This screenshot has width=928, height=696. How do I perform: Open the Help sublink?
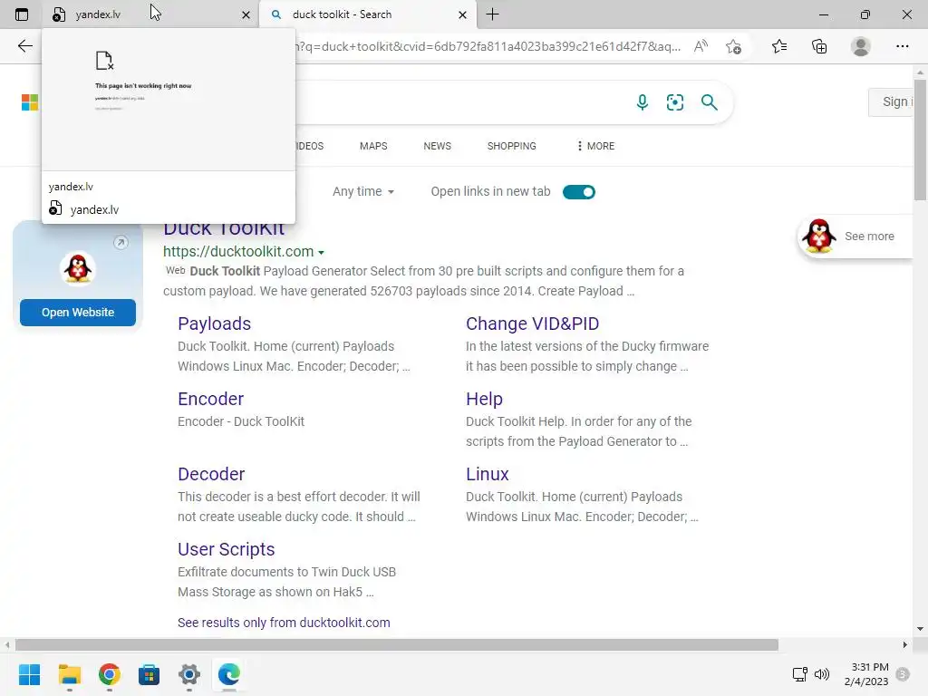pos(484,399)
